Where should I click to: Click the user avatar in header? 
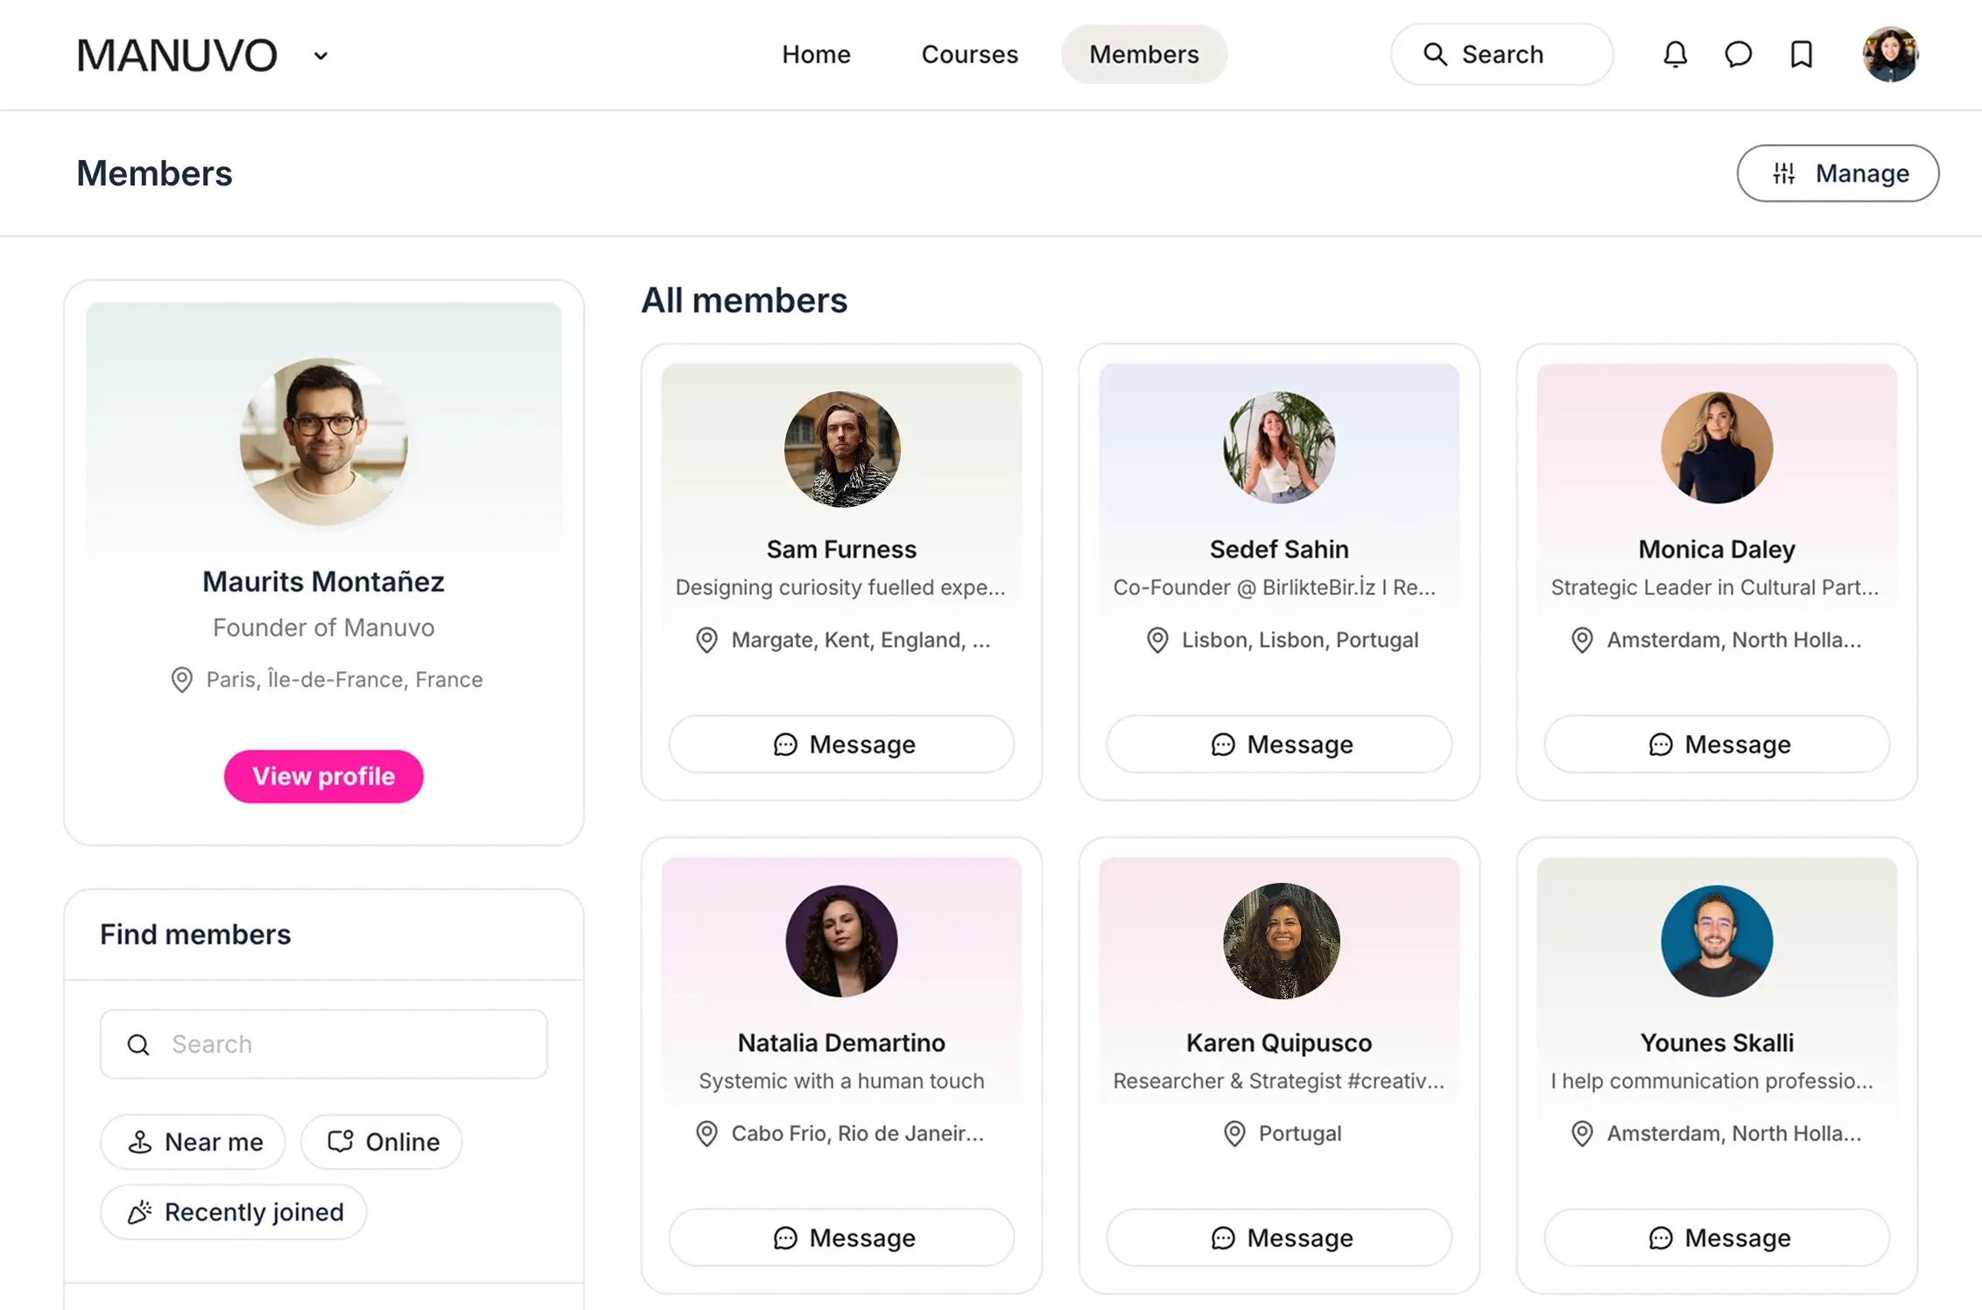[x=1890, y=54]
